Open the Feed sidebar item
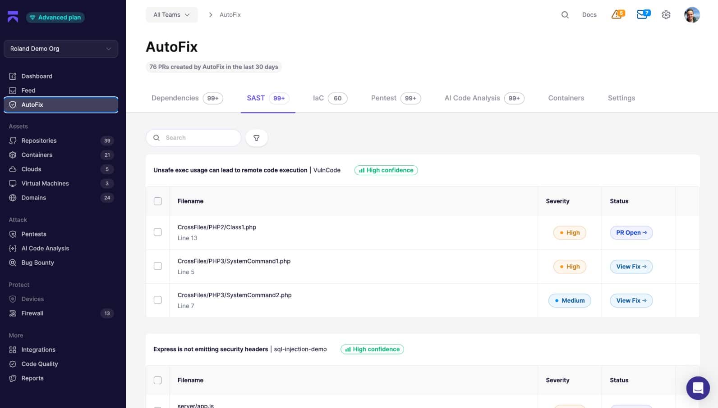 61,91
